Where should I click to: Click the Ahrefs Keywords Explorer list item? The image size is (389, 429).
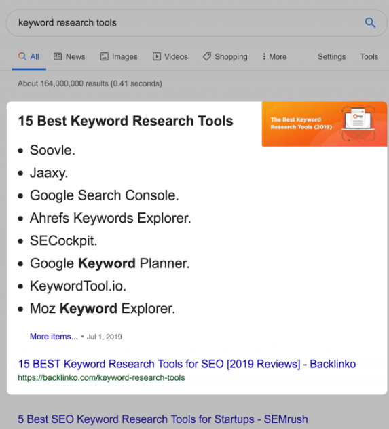[x=111, y=218]
